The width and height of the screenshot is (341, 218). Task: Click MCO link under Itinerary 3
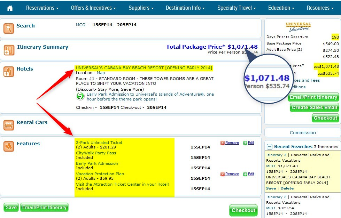[271, 166]
